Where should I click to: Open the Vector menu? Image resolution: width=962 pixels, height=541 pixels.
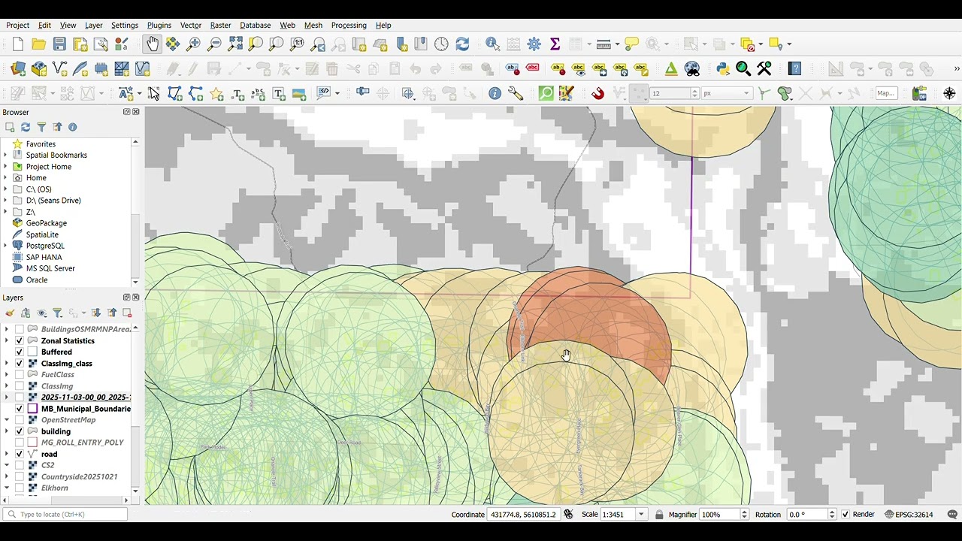191,25
